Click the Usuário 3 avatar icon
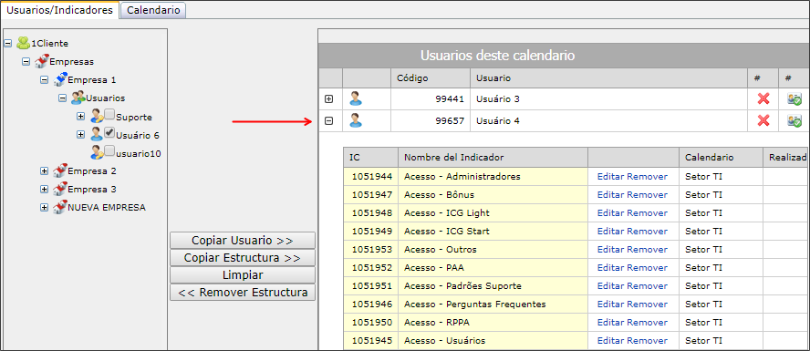The width and height of the screenshot is (810, 351). pyautogui.click(x=356, y=98)
